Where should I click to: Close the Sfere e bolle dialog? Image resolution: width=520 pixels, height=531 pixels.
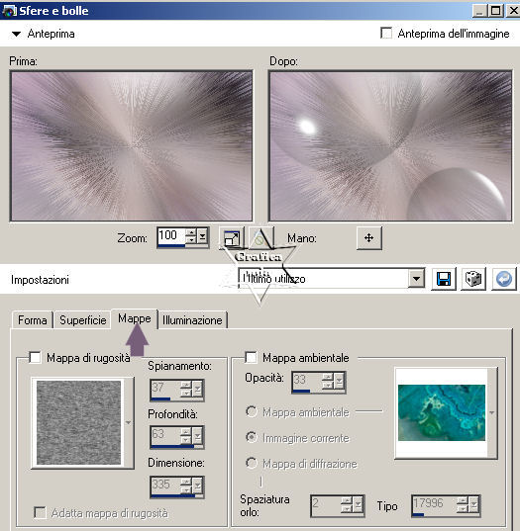513,11
